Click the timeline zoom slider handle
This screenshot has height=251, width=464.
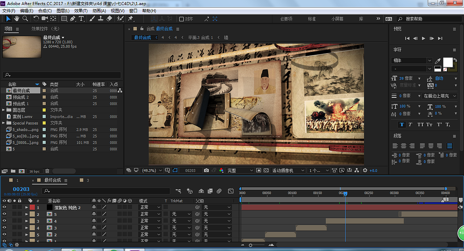[250, 245]
